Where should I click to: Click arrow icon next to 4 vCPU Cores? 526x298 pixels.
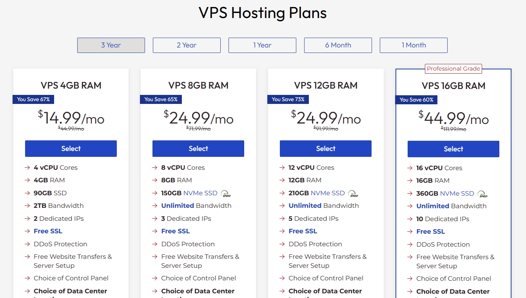27,167
